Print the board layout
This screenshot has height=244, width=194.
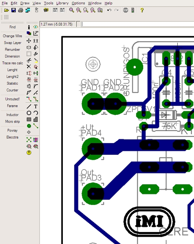[21, 10]
